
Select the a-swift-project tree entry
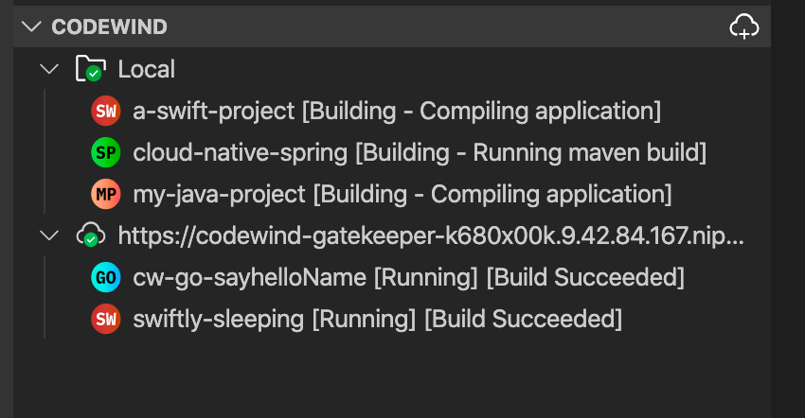215,111
